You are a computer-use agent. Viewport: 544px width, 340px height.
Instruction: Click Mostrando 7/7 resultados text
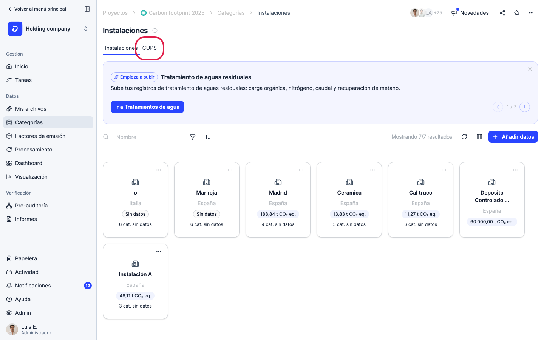(x=422, y=137)
